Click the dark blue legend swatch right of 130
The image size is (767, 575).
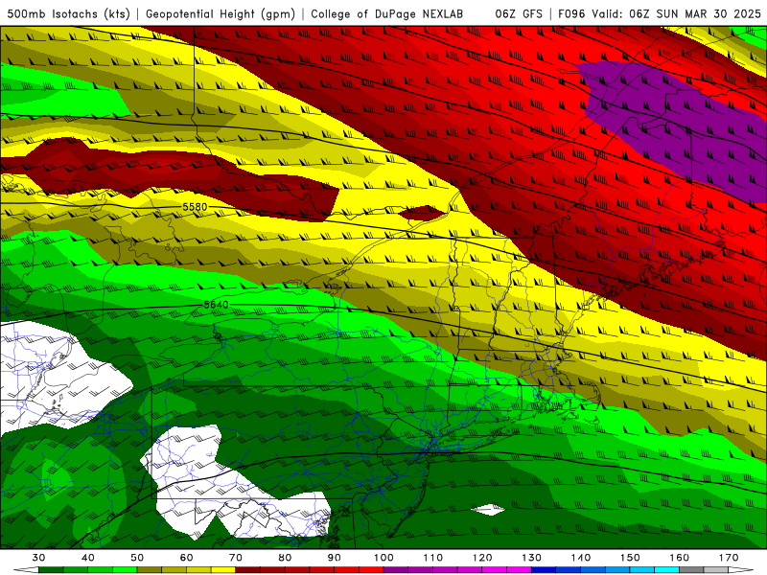click(x=544, y=570)
